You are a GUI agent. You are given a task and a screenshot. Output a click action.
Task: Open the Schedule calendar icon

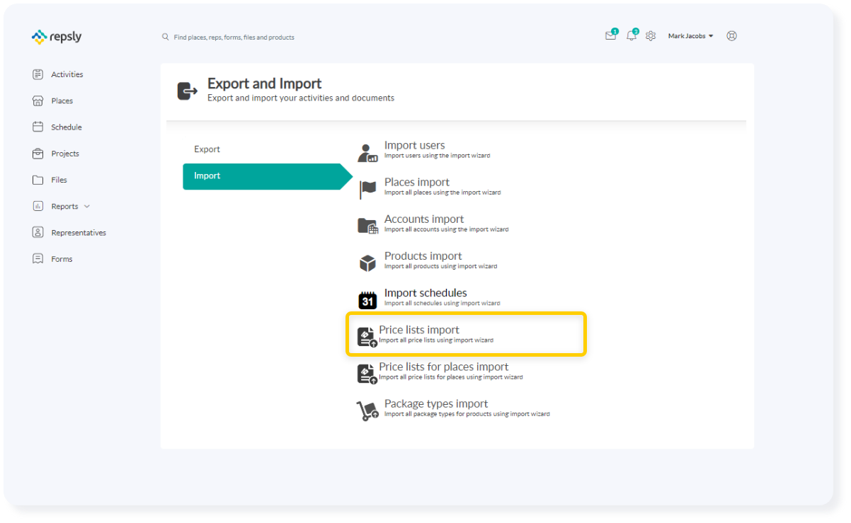tap(38, 127)
